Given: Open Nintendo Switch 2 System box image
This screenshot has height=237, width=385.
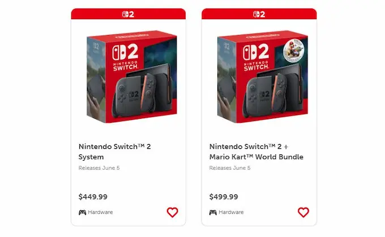Looking at the screenshot, I should (132, 76).
